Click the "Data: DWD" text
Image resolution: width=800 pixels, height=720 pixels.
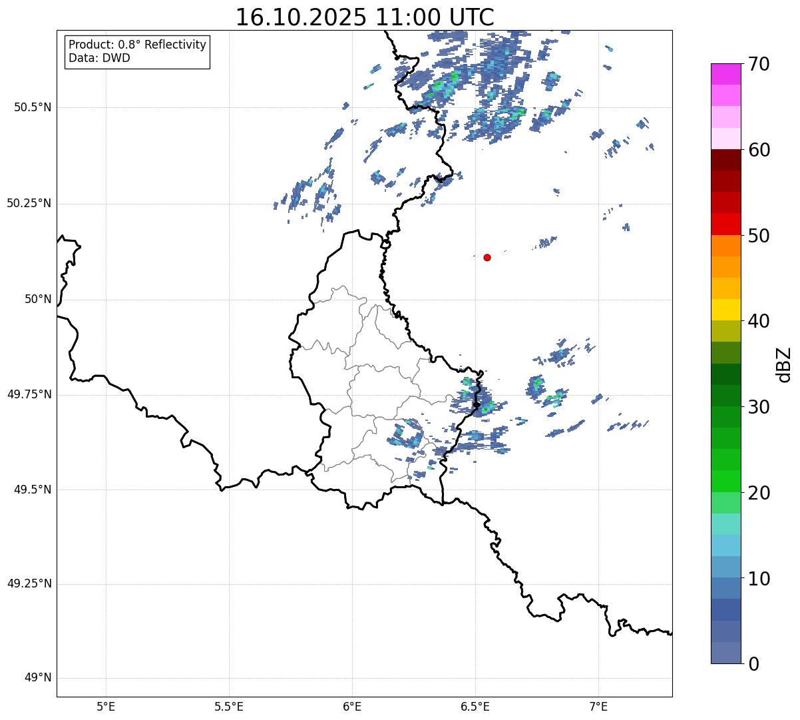pos(99,58)
